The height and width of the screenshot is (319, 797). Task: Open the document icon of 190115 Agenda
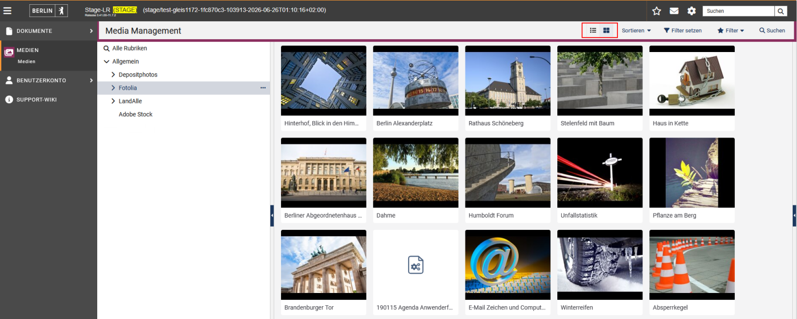(x=416, y=264)
